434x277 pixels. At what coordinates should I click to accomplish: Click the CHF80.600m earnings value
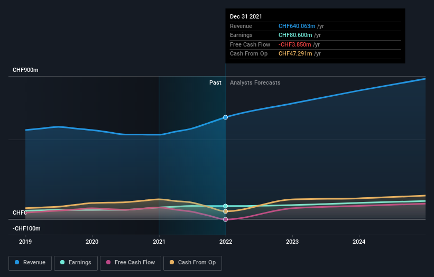296,35
